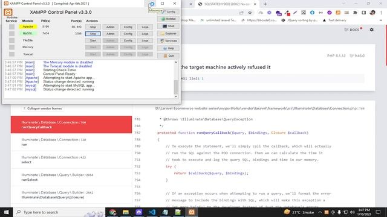Open FileZilla Logs menu
Image resolution: width=387 pixels, height=217 pixels.
tap(145, 40)
